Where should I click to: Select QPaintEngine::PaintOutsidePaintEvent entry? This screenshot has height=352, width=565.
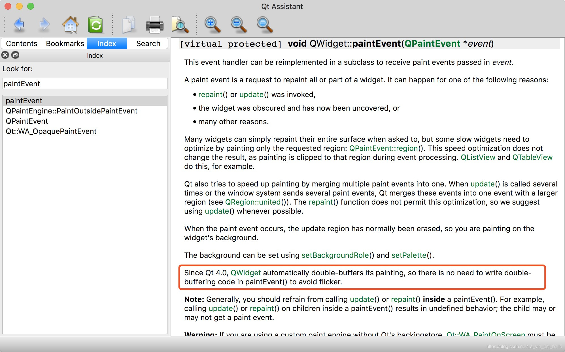(85, 111)
